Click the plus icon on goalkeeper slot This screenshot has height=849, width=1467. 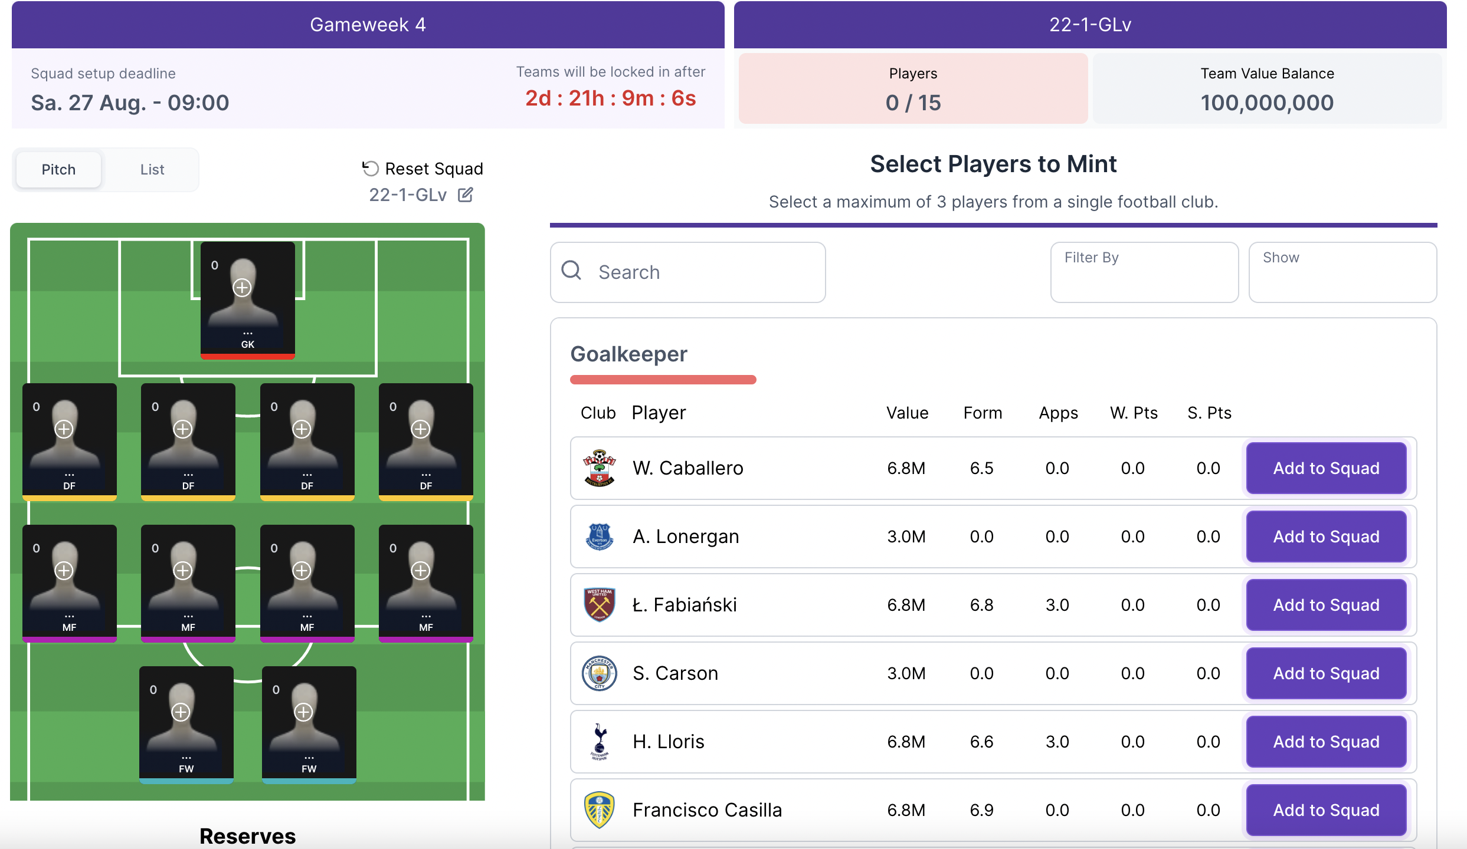click(242, 288)
